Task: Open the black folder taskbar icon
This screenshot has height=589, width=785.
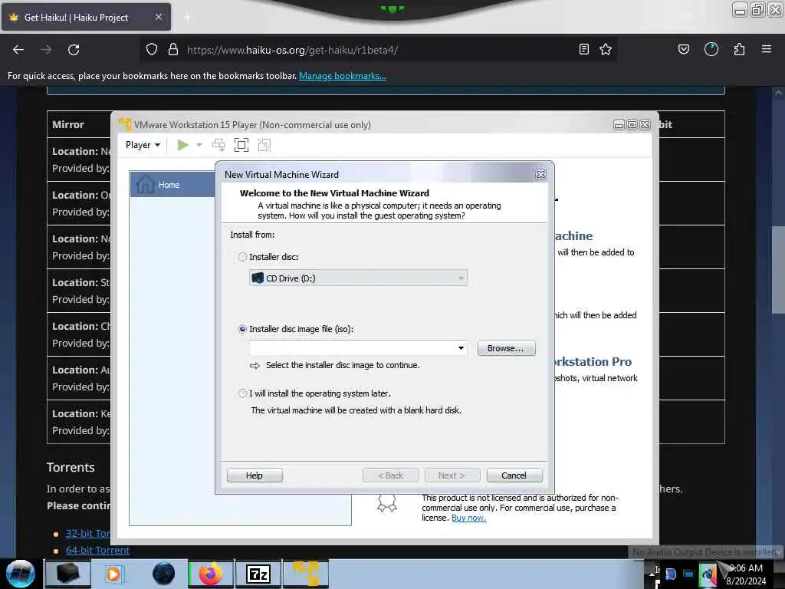Action: tap(68, 574)
